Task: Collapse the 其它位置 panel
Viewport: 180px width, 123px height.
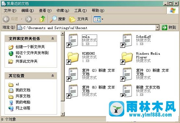Action: pos(53,76)
